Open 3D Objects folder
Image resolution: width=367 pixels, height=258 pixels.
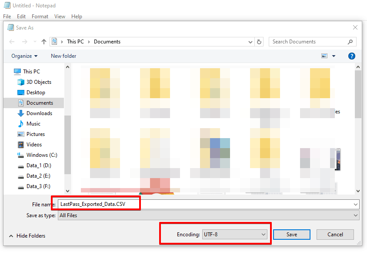click(x=34, y=82)
